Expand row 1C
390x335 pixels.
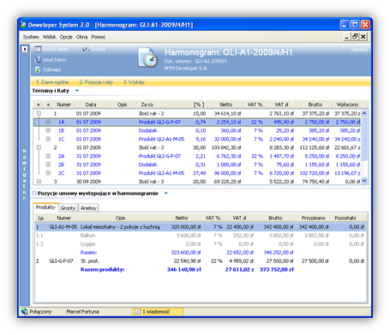(48, 139)
